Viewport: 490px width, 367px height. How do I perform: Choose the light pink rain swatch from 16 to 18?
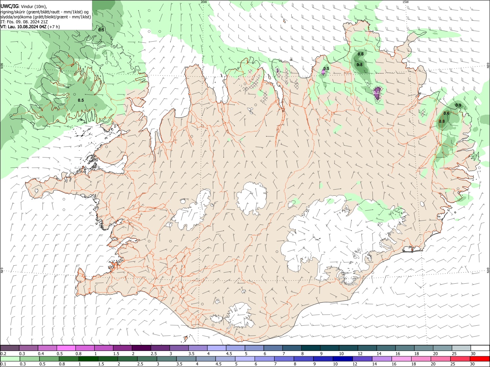[402, 359]
